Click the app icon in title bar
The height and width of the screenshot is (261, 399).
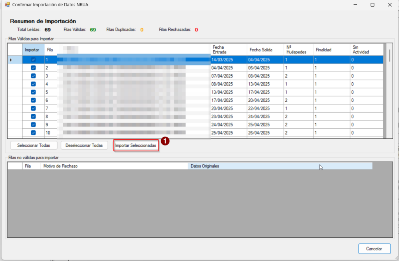pos(7,5)
